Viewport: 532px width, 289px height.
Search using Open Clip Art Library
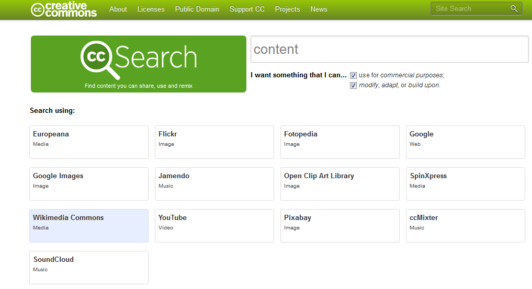pos(340,184)
